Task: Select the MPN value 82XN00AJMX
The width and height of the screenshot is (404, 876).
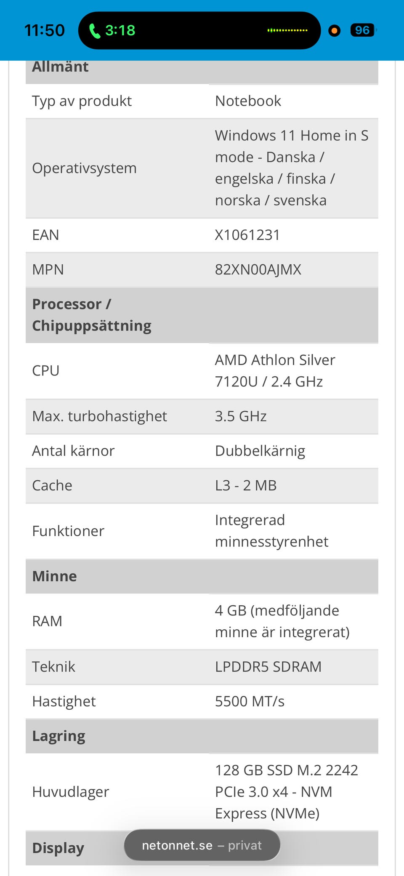Action: pos(258,269)
